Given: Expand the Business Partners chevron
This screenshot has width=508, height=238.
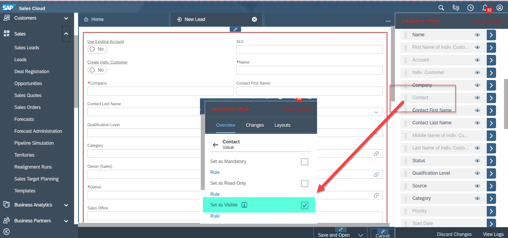Looking at the screenshot, I should click(66, 221).
